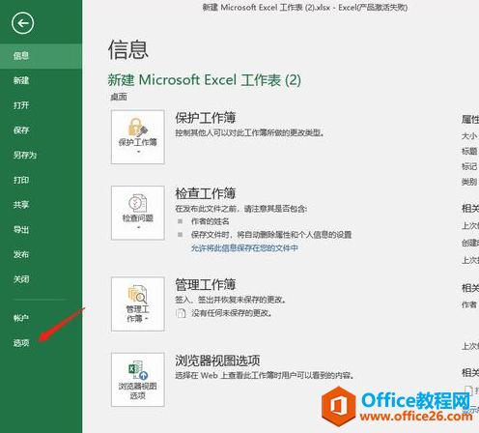Click the 允许将此信息保存在您的文件中 link

(244, 247)
